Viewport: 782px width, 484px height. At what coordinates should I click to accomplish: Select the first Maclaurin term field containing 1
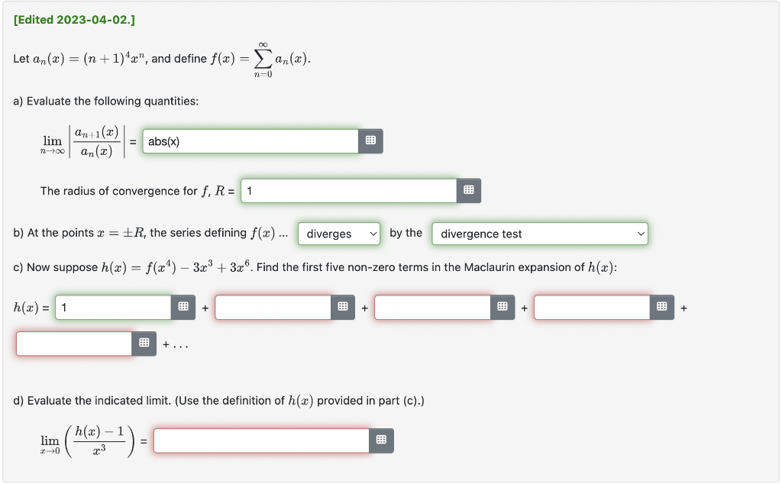(x=112, y=307)
